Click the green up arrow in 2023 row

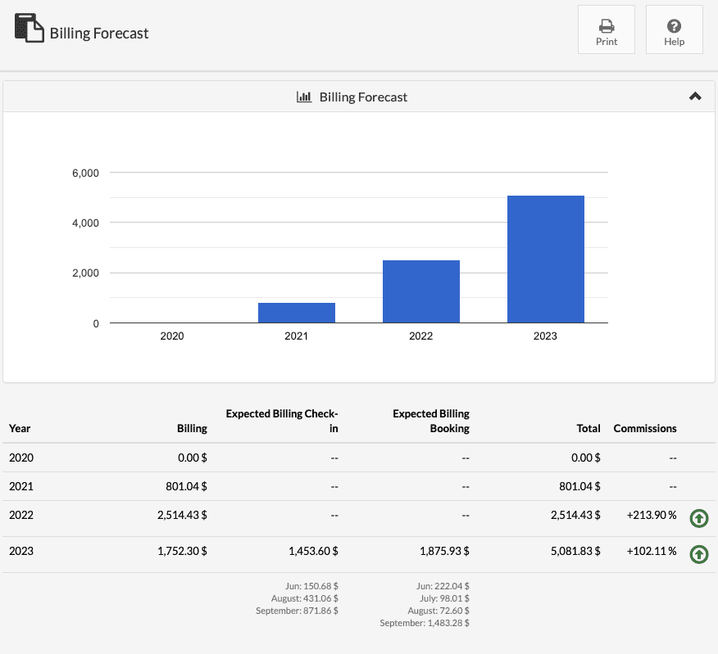pyautogui.click(x=699, y=554)
